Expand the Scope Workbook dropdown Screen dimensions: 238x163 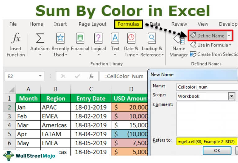(231, 96)
